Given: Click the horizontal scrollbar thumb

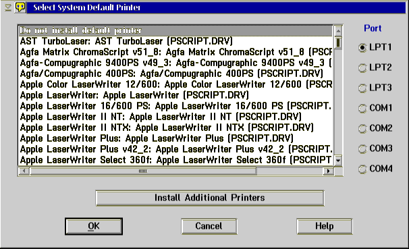Looking at the screenshot, I should [x=143, y=171].
